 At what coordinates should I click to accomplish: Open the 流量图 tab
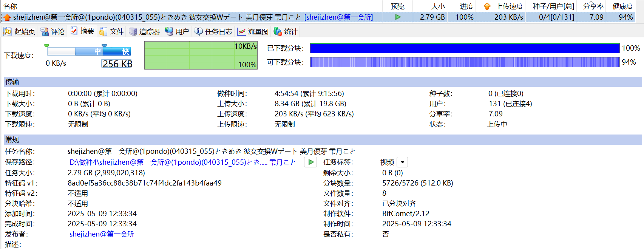coord(253,31)
